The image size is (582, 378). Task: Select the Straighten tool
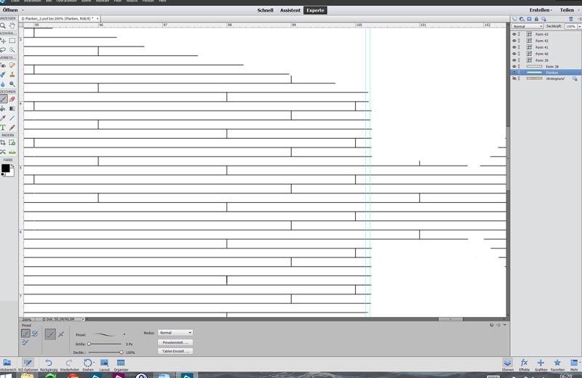point(12,152)
